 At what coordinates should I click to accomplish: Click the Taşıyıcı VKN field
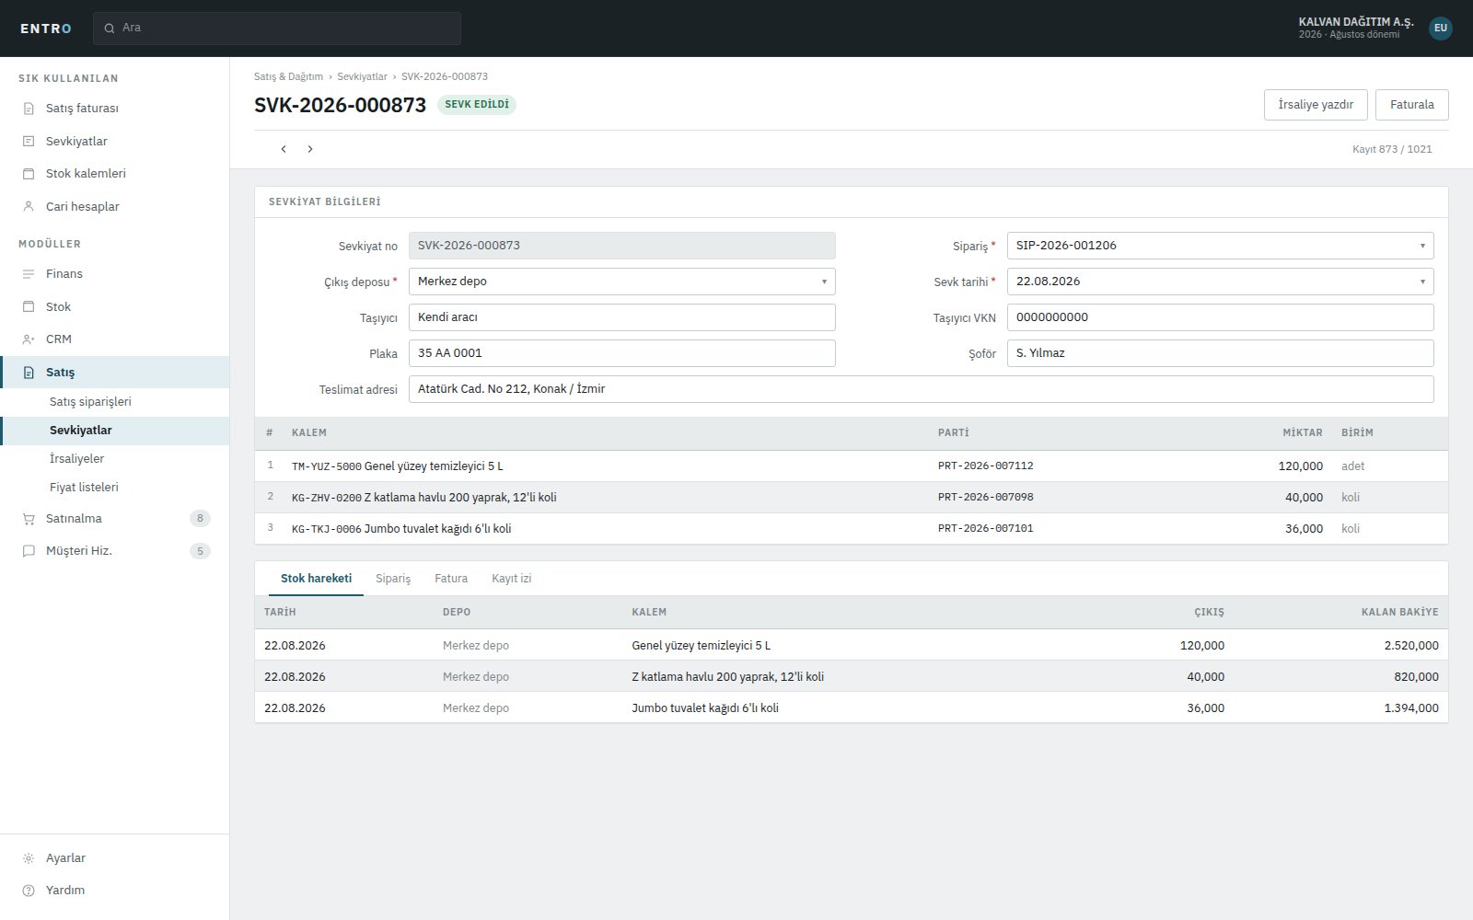(x=1220, y=317)
